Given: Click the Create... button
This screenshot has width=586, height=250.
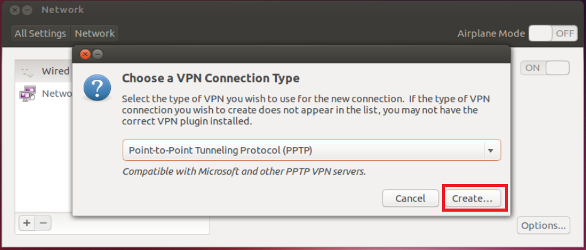Looking at the screenshot, I should coord(473,198).
